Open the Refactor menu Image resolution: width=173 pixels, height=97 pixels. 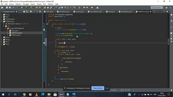click(18, 4)
